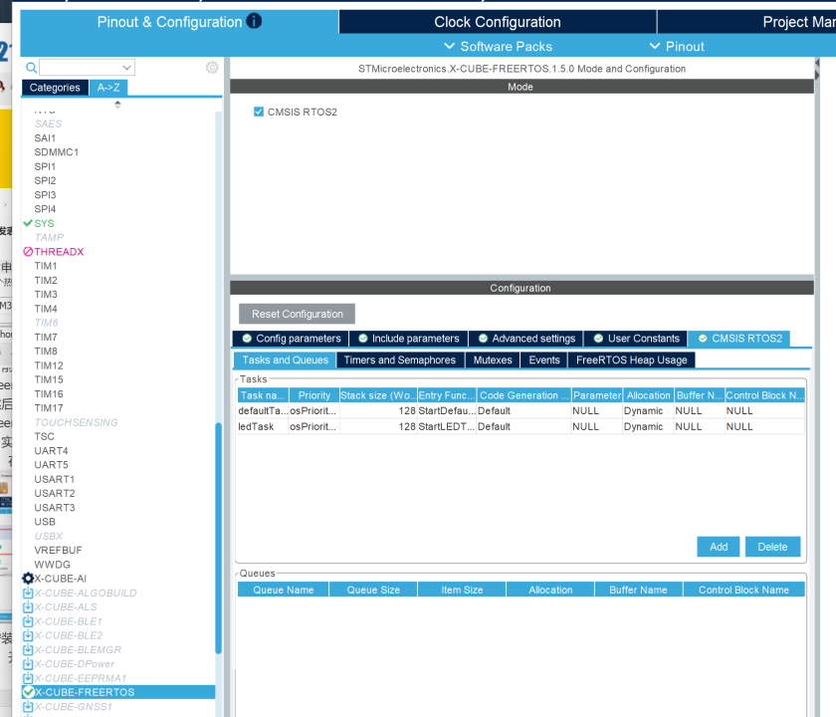Click the Add task button
This screenshot has height=717, width=836.
[719, 547]
